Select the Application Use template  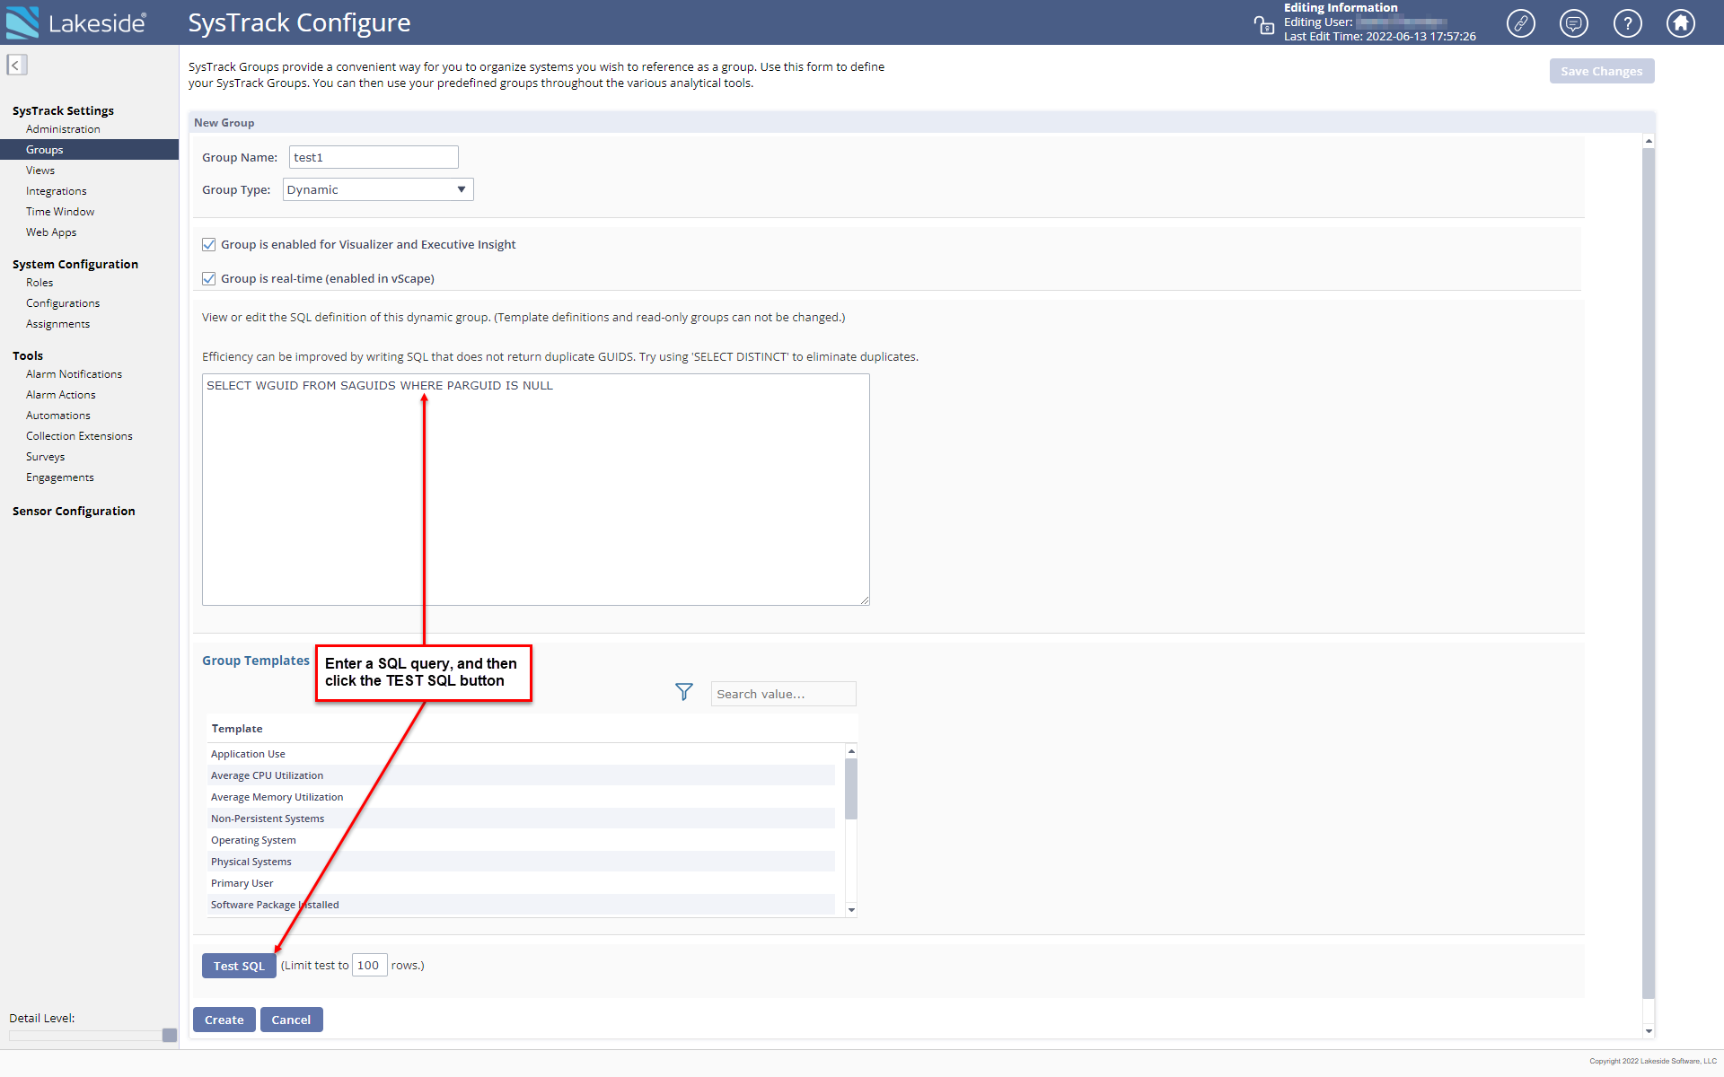coord(522,754)
